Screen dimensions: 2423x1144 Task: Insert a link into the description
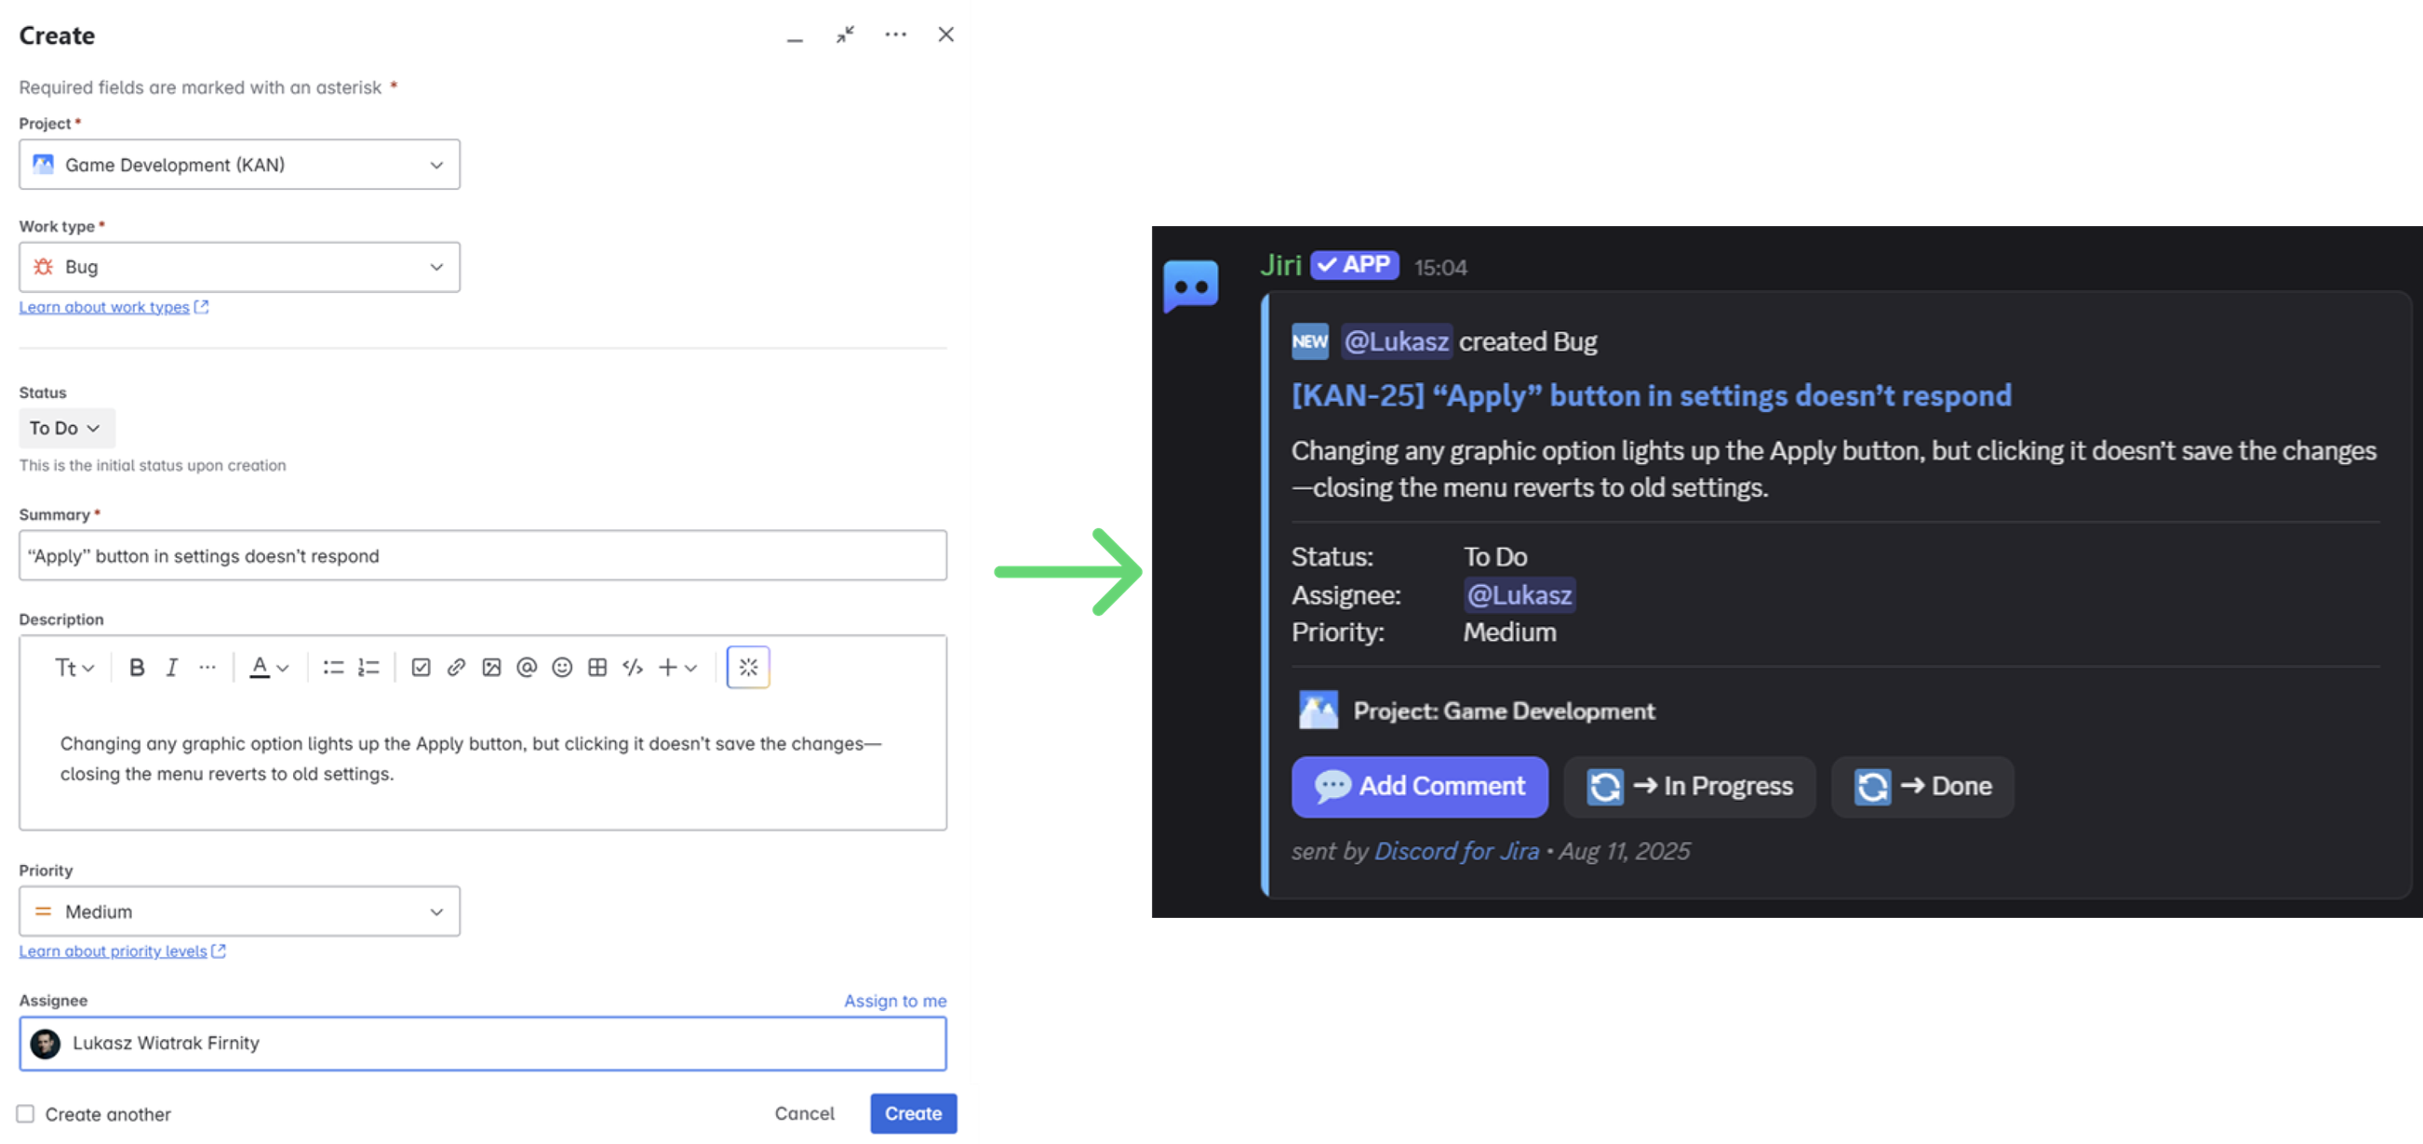click(x=456, y=668)
